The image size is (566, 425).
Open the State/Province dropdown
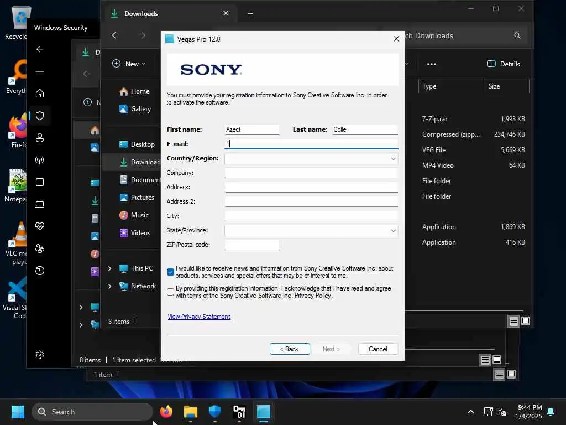tap(311, 231)
